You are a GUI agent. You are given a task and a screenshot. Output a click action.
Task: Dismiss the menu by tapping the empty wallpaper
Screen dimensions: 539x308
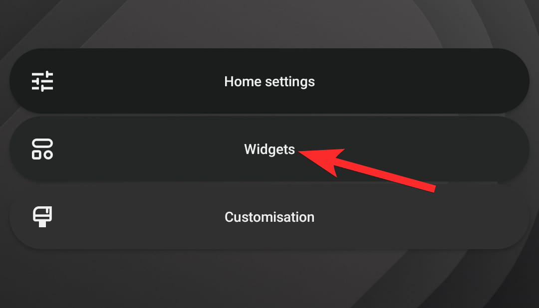point(269,280)
